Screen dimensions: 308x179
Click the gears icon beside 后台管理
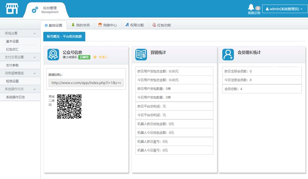(x=35, y=10)
